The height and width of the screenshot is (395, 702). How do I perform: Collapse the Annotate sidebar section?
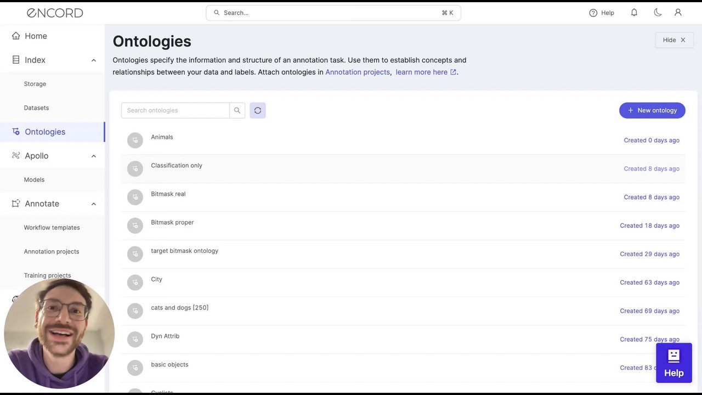pyautogui.click(x=93, y=204)
